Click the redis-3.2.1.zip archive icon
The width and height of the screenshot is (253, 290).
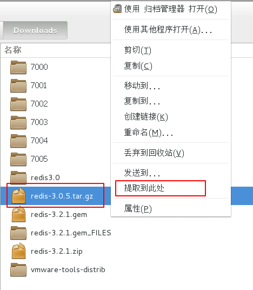[18, 251]
